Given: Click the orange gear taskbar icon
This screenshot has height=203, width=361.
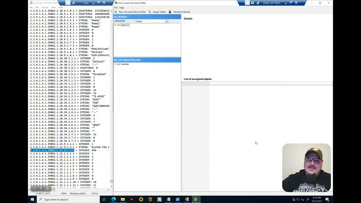Looking at the screenshot, I should 141,200.
